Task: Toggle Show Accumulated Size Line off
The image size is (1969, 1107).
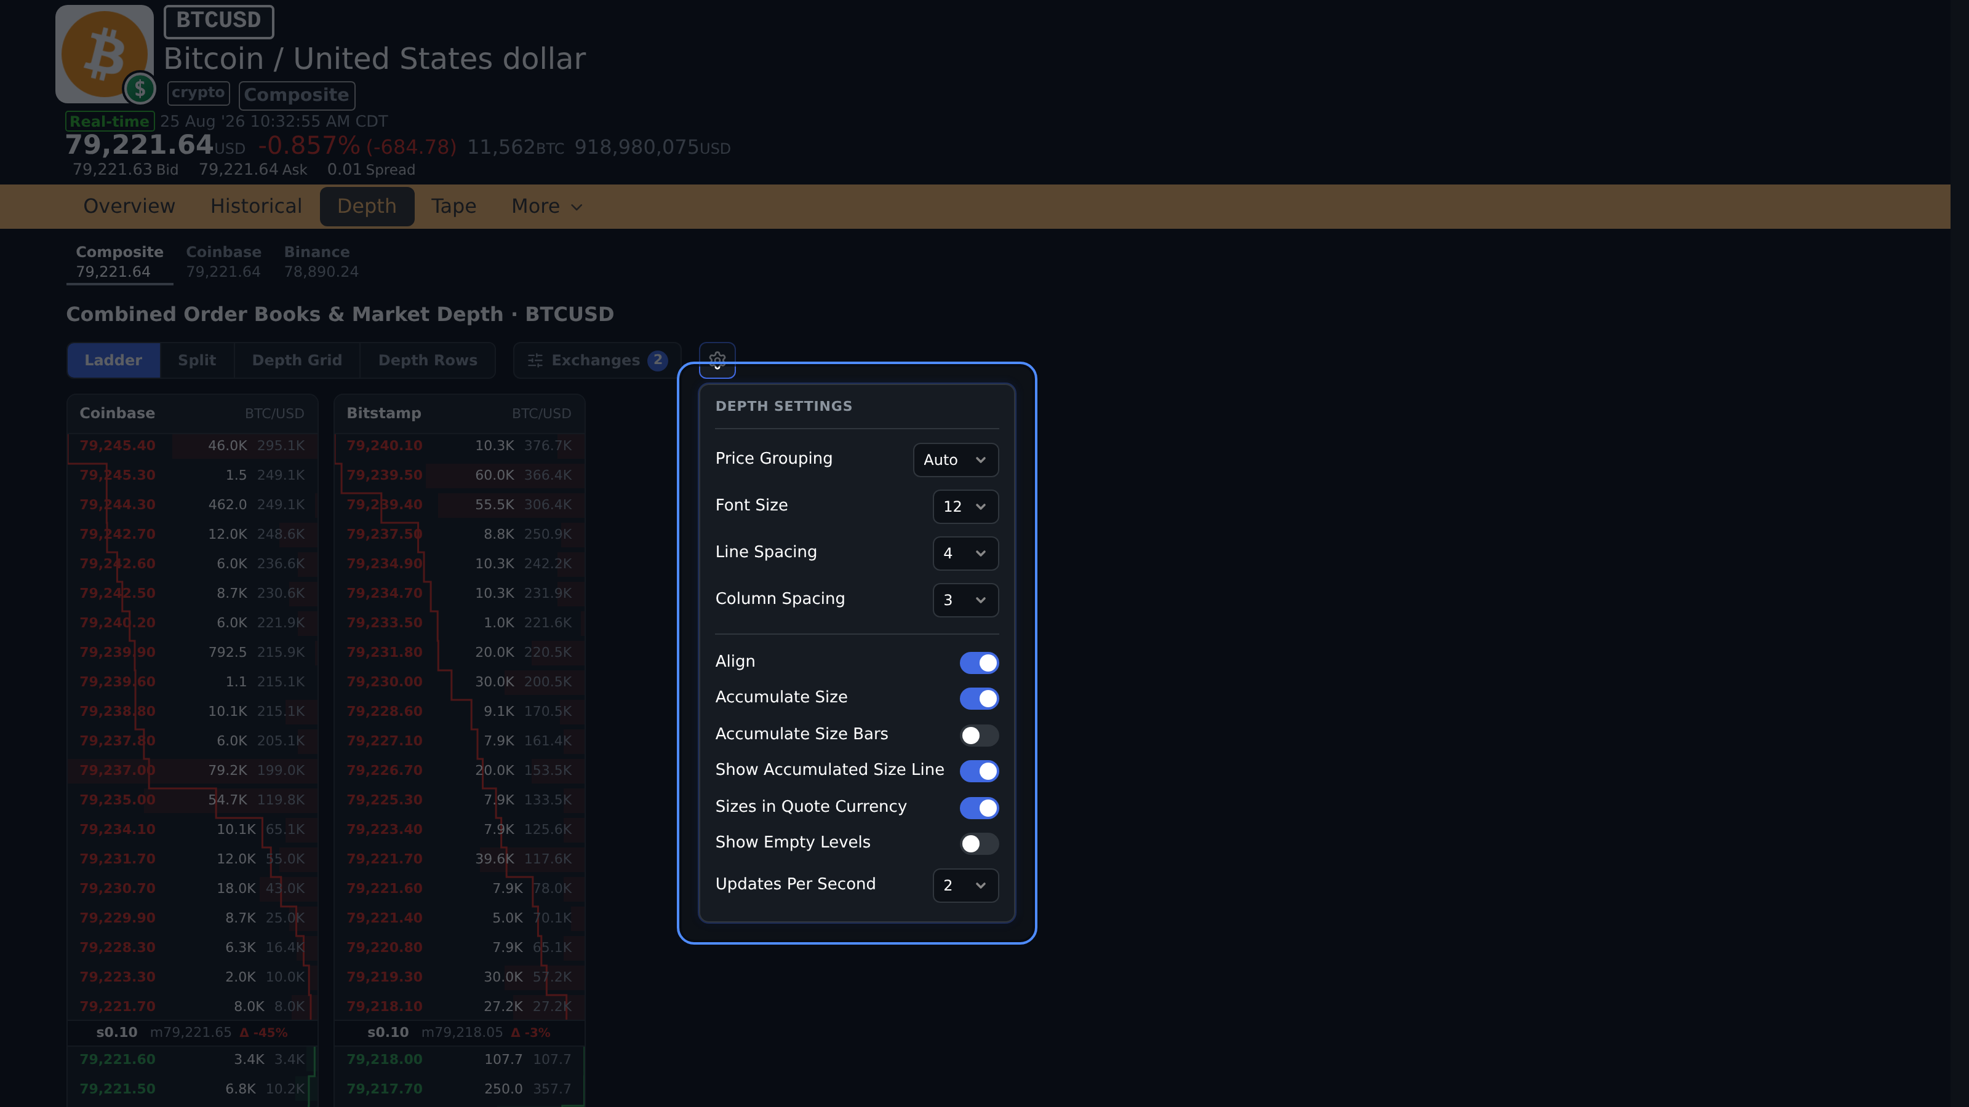Action: (x=979, y=771)
